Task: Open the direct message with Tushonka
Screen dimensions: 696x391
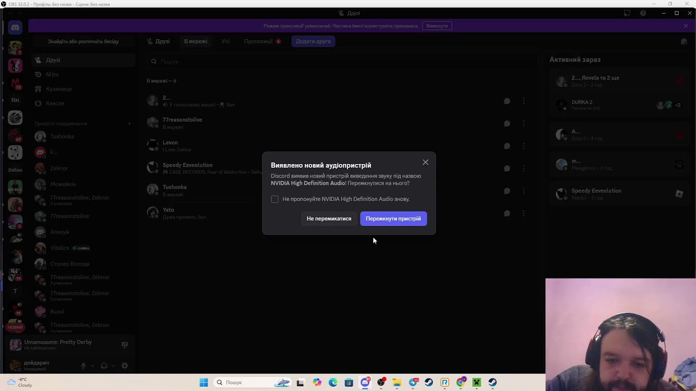Action: click(83, 136)
